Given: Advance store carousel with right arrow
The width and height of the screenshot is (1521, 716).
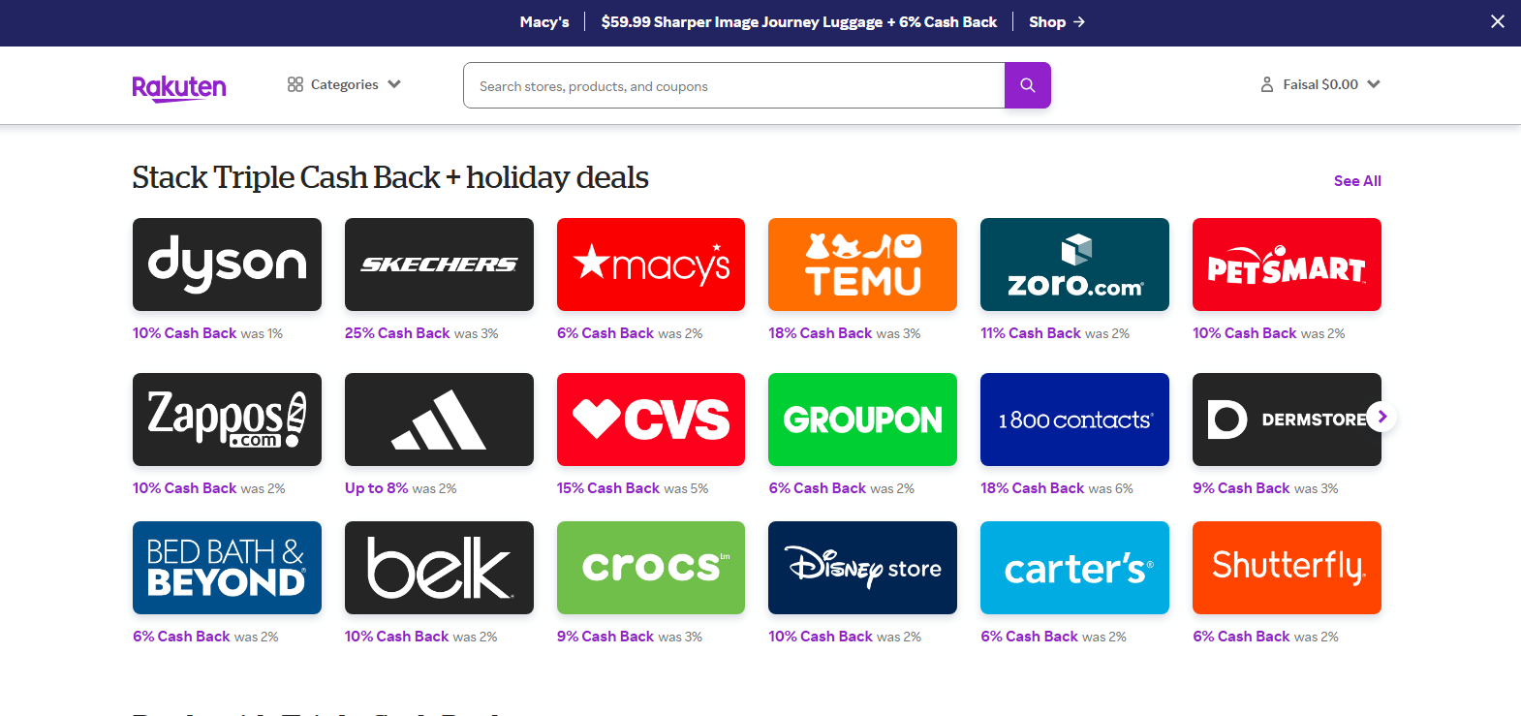Looking at the screenshot, I should [x=1382, y=417].
